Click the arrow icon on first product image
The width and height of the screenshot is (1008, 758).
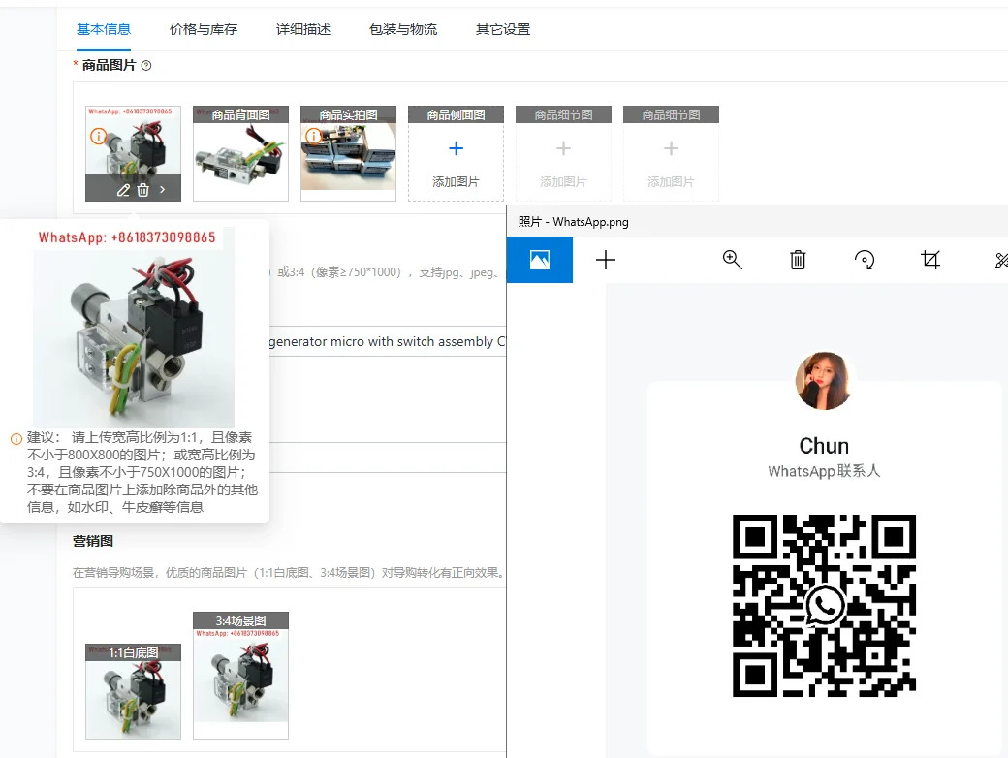coord(163,190)
